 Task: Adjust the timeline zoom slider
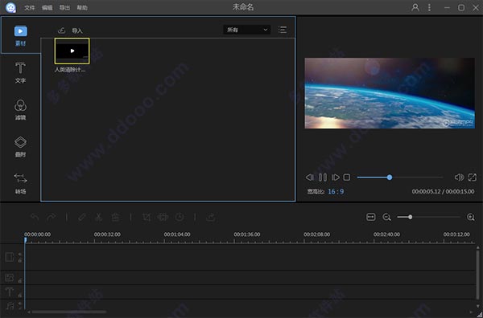click(428, 217)
